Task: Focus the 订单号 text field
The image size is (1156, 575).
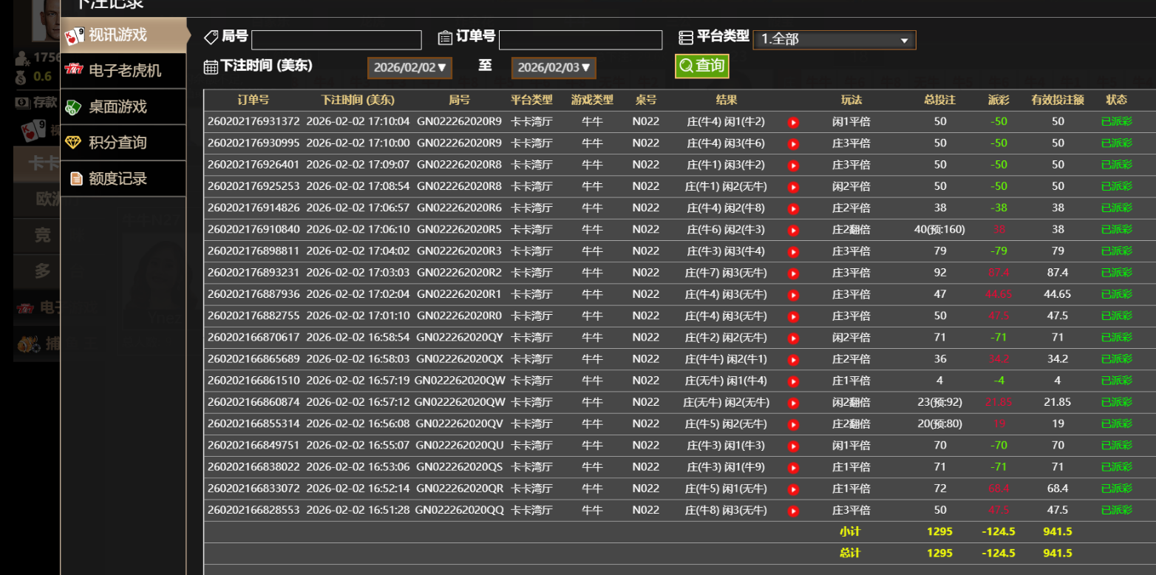Action: pyautogui.click(x=580, y=40)
